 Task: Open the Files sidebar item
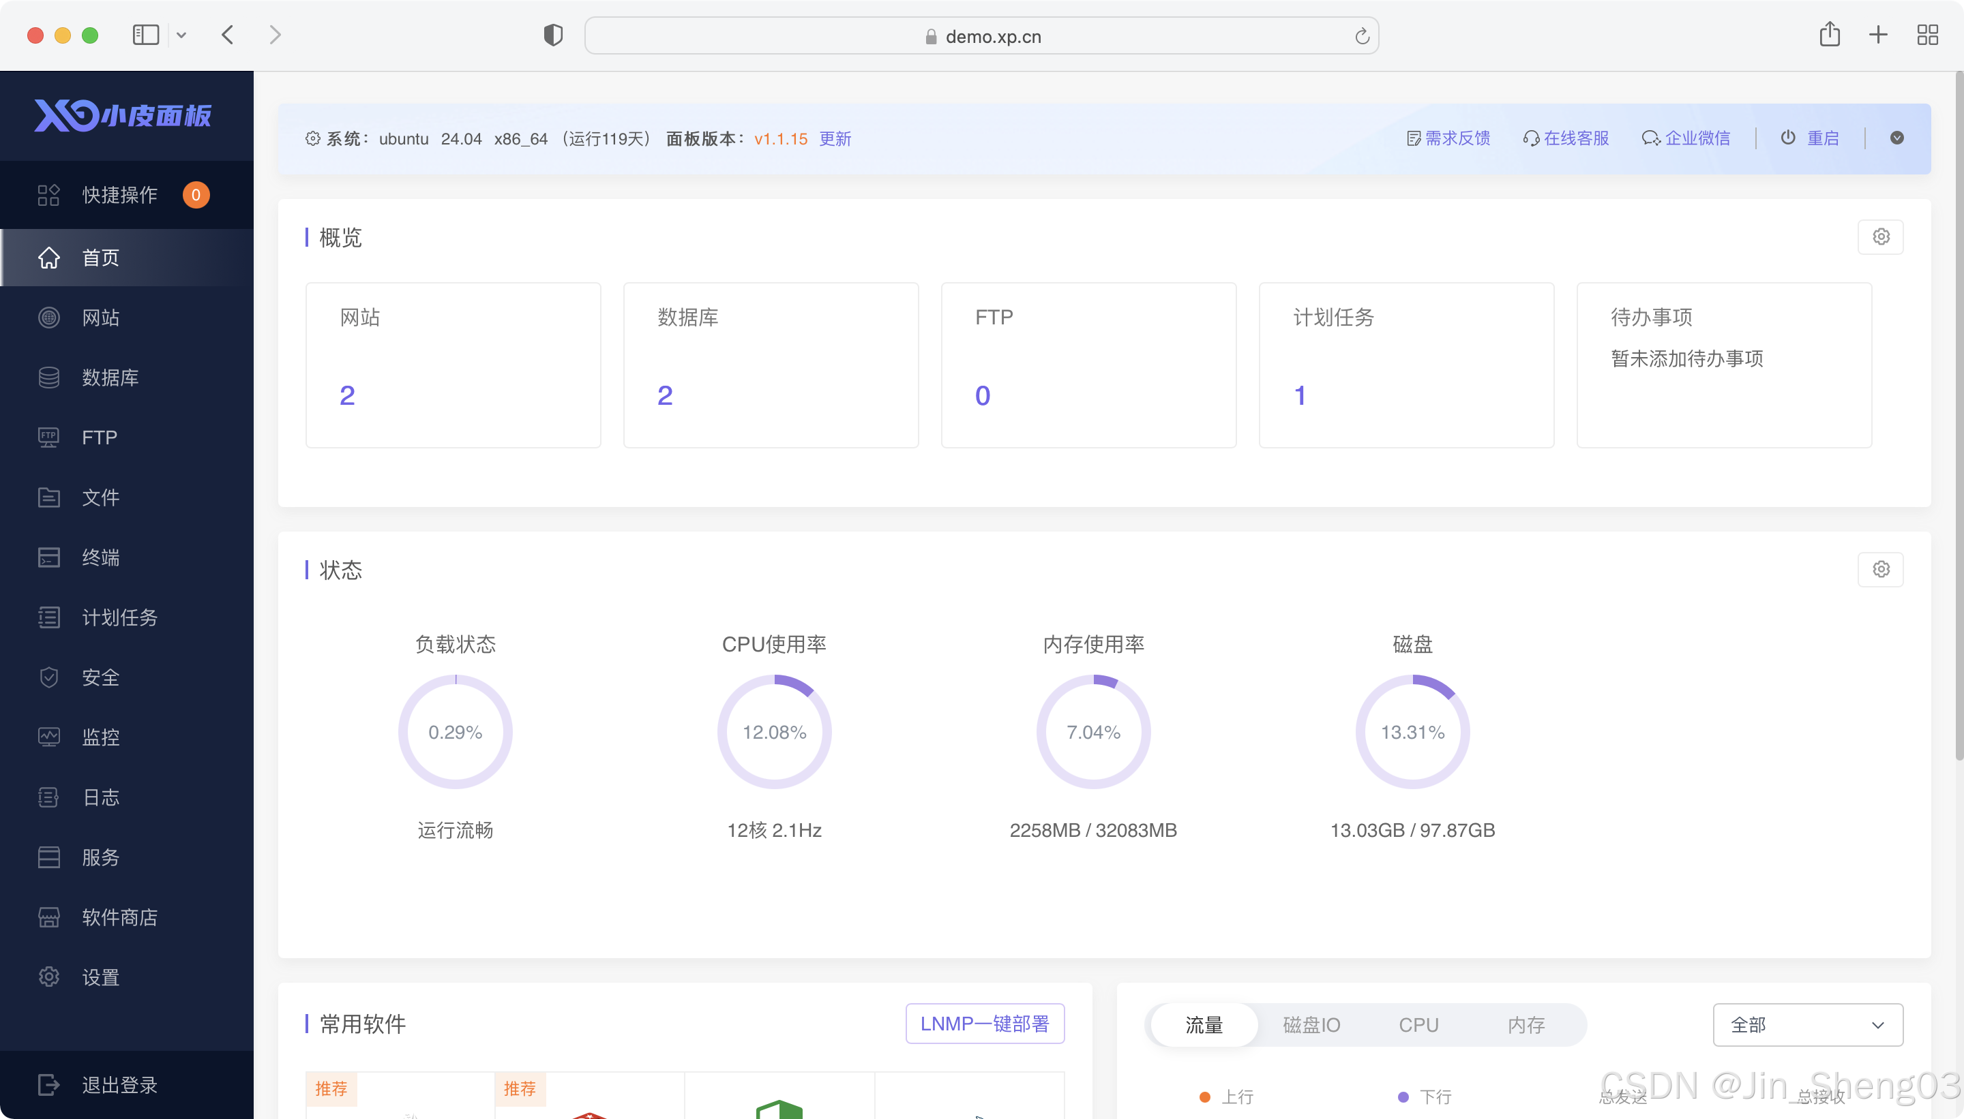point(100,497)
